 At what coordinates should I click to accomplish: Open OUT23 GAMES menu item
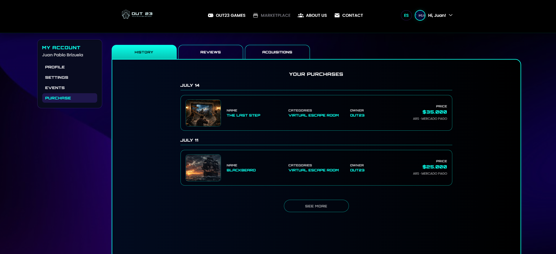pyautogui.click(x=227, y=15)
